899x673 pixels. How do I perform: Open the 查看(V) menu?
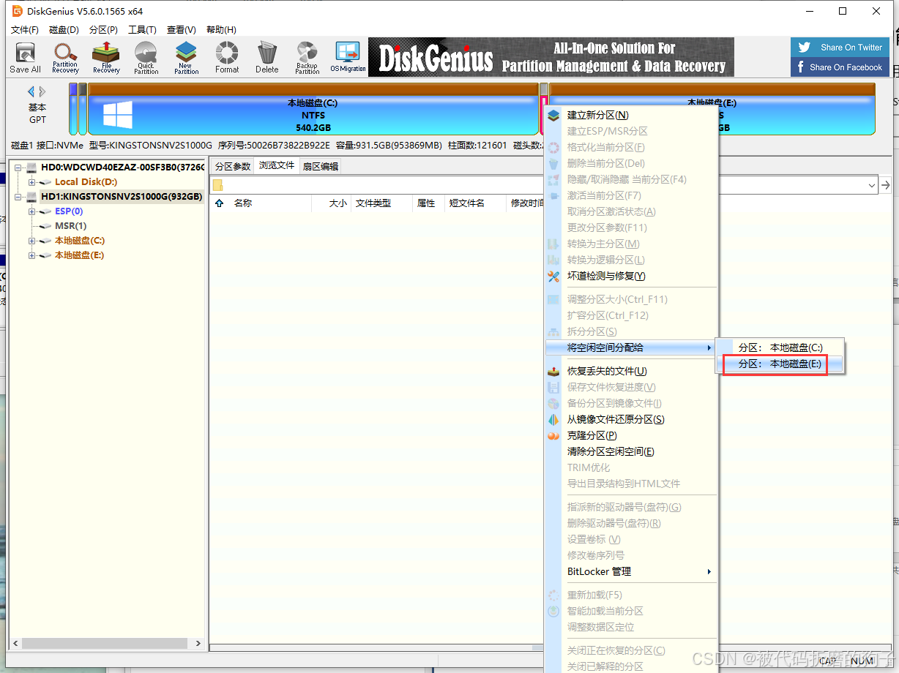tap(182, 30)
